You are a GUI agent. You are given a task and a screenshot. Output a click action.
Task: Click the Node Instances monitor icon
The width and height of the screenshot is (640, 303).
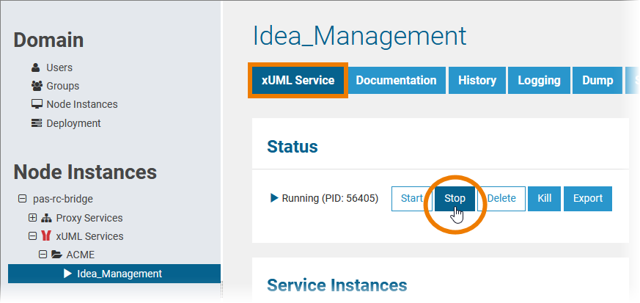(37, 104)
